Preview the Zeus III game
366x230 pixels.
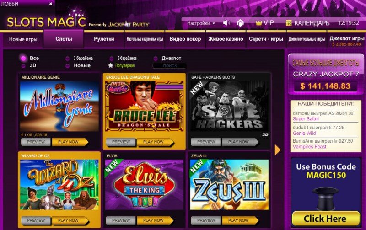pos(206,220)
